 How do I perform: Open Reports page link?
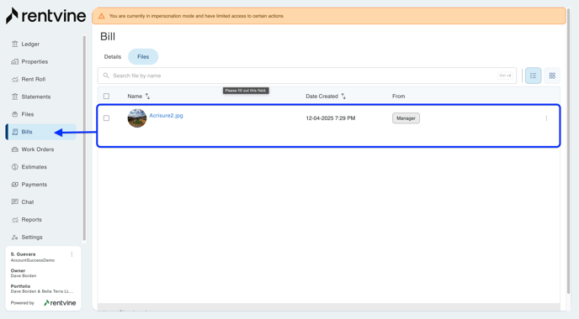point(31,220)
